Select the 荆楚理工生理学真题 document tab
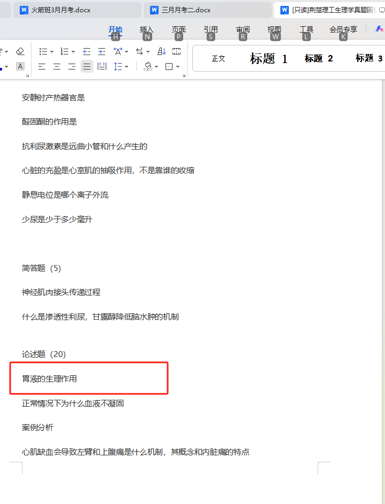This screenshot has width=385, height=504. pyautogui.click(x=329, y=10)
